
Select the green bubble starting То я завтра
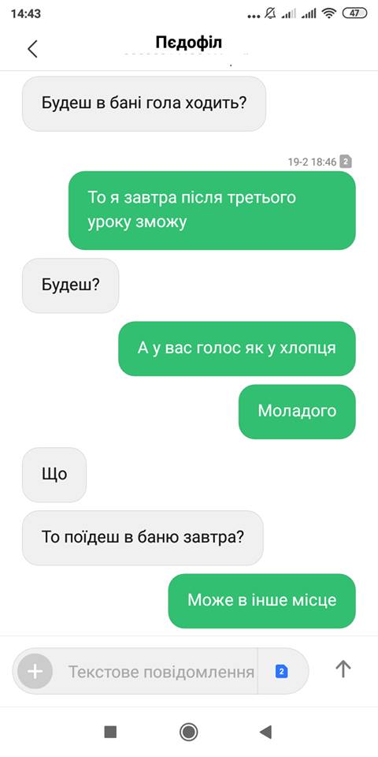(x=212, y=211)
